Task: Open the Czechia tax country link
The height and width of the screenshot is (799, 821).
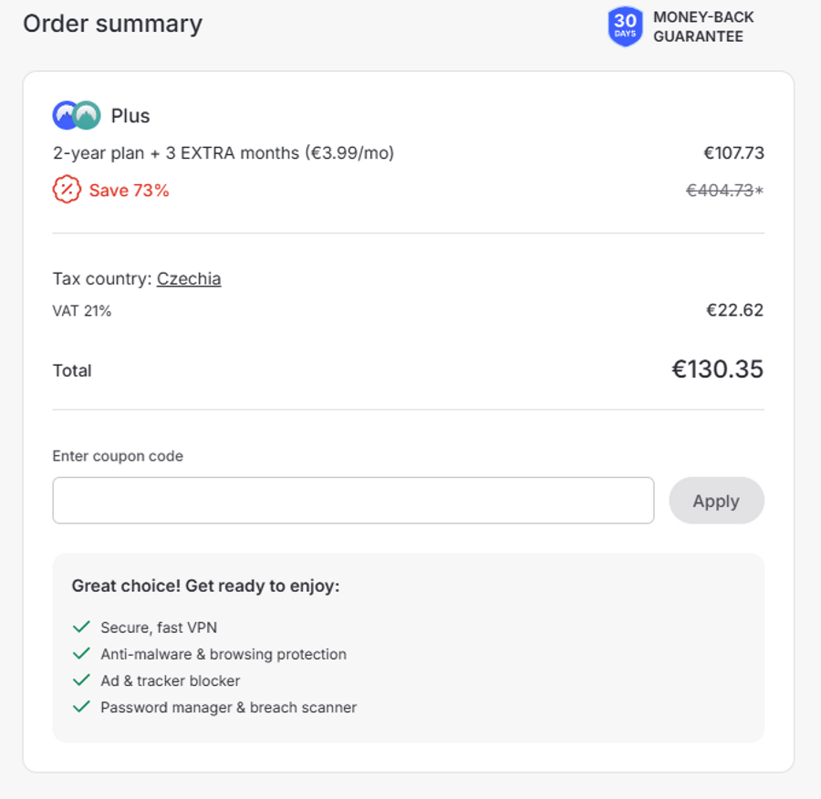Action: click(x=189, y=278)
